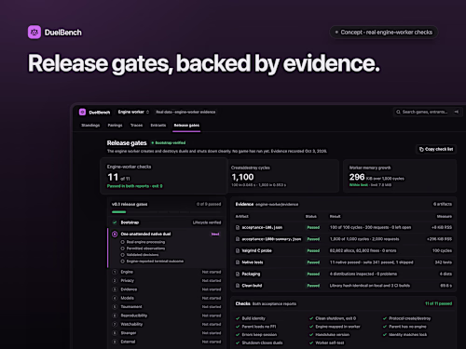Switch to the Pairings tab
Viewport: 466px width, 349px height.
[115, 126]
